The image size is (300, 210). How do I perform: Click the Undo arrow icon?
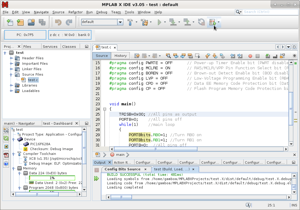point(58,22)
